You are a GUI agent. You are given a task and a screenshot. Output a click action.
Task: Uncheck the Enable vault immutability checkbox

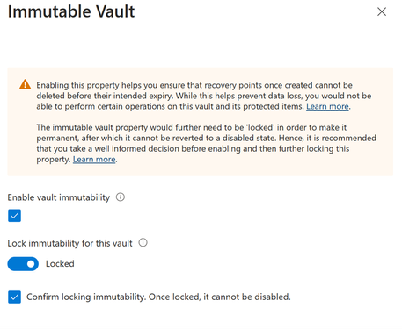click(14, 216)
